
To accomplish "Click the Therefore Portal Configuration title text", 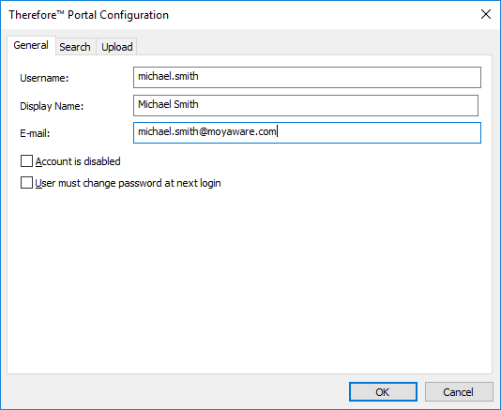I will tap(88, 15).
